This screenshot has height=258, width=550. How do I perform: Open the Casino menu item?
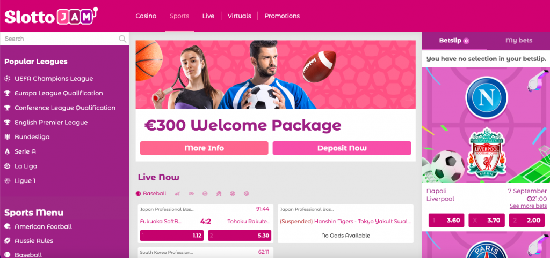point(146,16)
